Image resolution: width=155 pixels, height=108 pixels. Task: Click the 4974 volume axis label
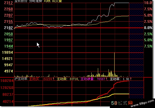[x=8, y=71]
